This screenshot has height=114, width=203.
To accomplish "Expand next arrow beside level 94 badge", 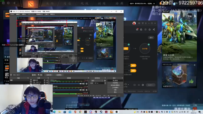I will (x=195, y=16).
